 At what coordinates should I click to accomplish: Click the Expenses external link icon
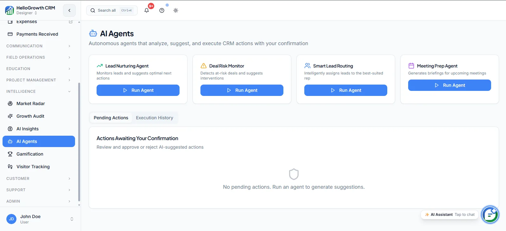pos(71,22)
